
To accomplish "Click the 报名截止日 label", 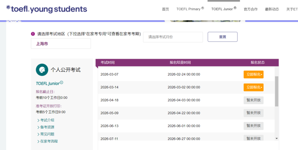I will click(45, 92).
